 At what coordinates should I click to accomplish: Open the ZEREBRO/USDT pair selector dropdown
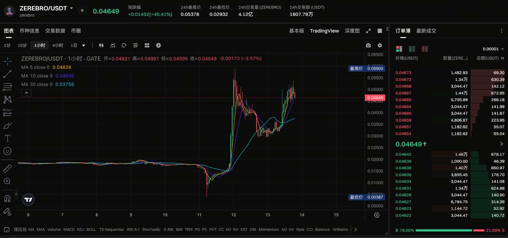coord(71,8)
